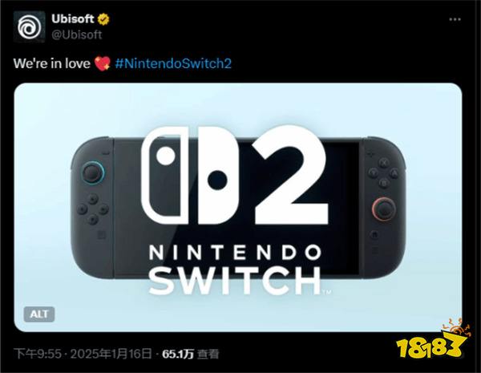Click the date 2025年1月16日
Screen dimensions: 481x373
point(111,354)
